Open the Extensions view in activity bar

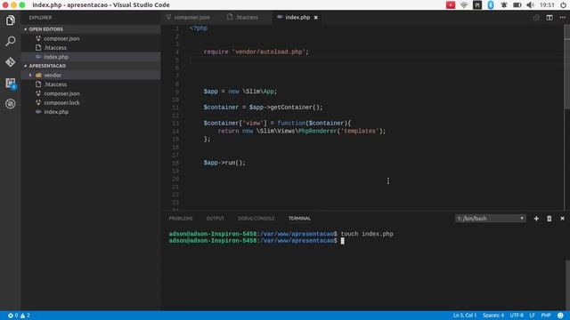tap(10, 104)
